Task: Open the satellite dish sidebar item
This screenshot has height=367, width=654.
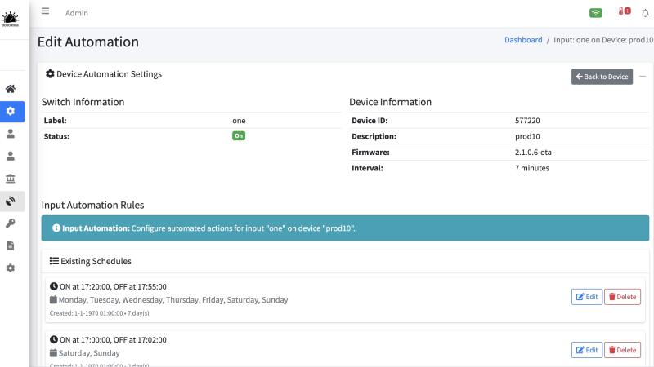Action: 11,200
